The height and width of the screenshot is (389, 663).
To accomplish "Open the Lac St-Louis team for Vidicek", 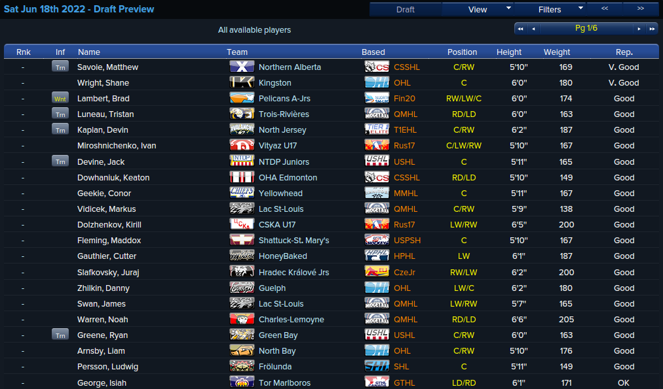I will [x=281, y=209].
